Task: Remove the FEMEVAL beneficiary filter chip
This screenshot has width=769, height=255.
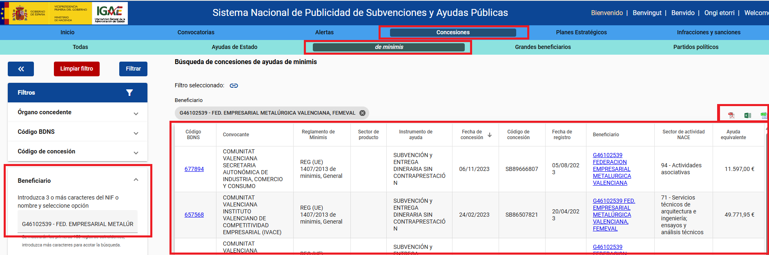Action: (x=362, y=113)
